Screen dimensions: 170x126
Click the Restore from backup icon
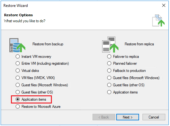click(x=17, y=45)
